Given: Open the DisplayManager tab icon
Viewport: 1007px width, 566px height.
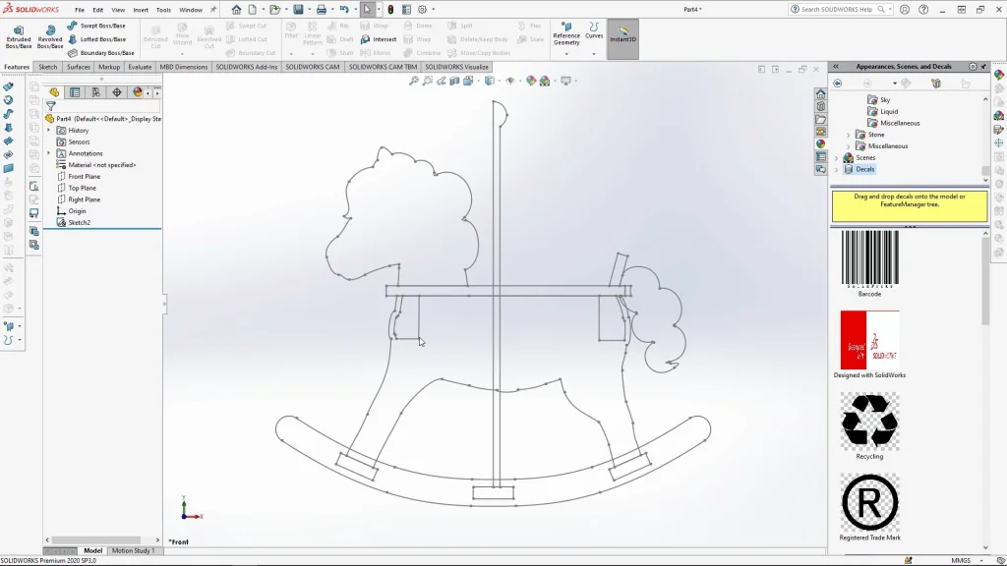Looking at the screenshot, I should [x=138, y=92].
